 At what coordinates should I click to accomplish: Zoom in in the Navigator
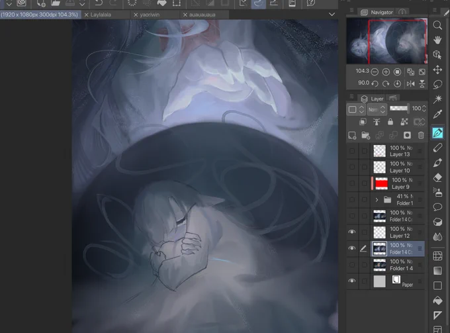386,71
